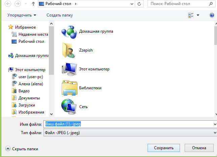217x157 pixels.
Task: Click the Отмена button
Action: [199, 148]
